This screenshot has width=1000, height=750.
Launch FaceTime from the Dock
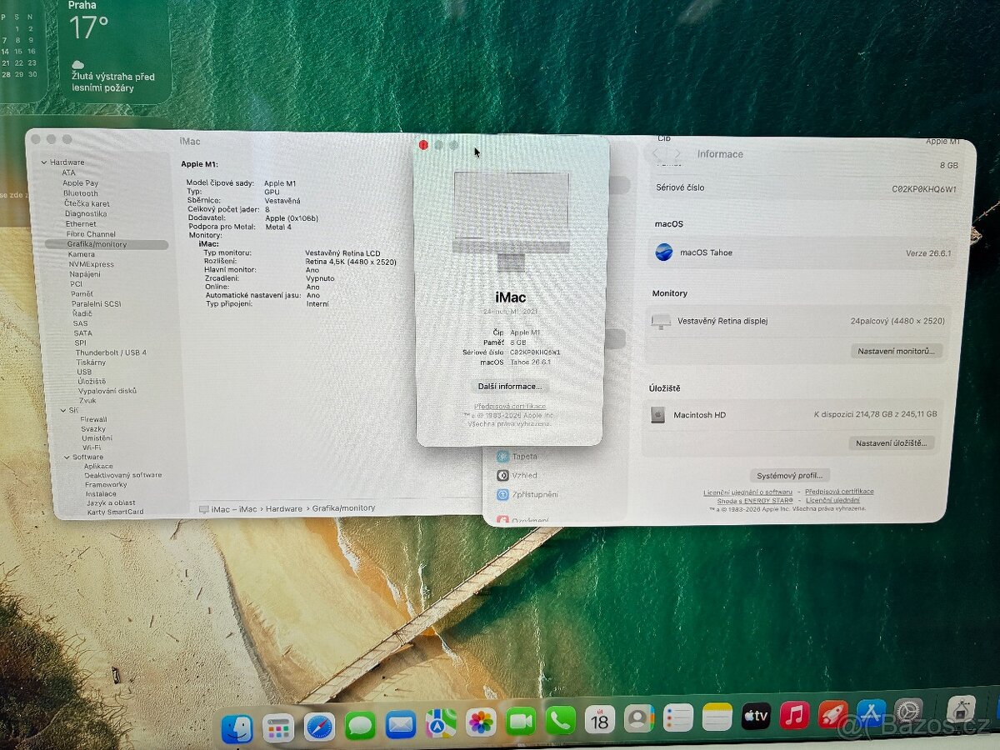pyautogui.click(x=521, y=722)
